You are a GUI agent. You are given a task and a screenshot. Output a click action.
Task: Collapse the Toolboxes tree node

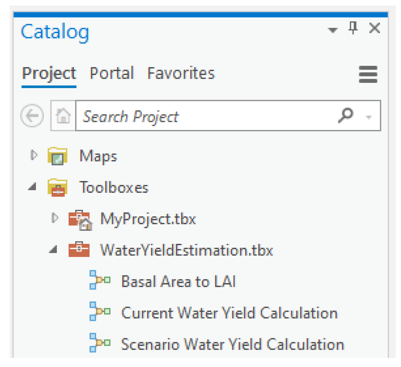pos(32,187)
